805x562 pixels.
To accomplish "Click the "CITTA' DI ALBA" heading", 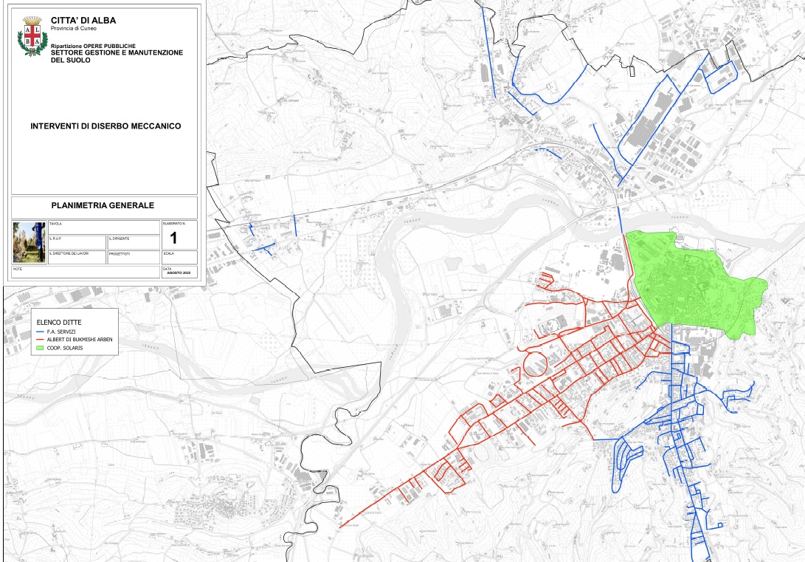I will pos(83,21).
